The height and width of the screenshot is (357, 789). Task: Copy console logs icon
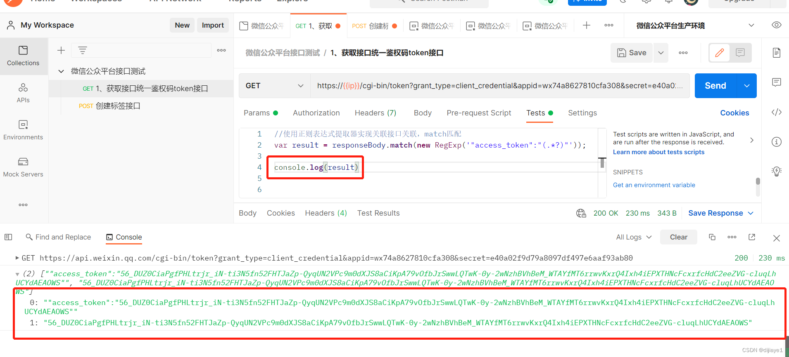[x=712, y=237]
